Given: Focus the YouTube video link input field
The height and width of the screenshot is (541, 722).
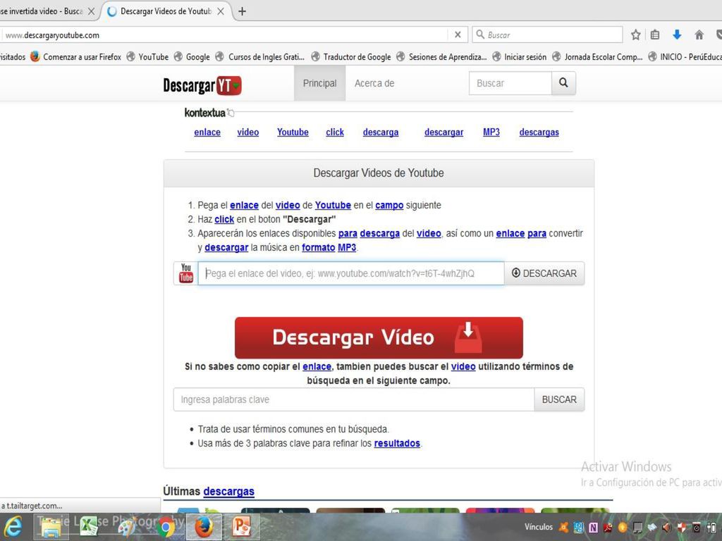Looking at the screenshot, I should (x=351, y=273).
